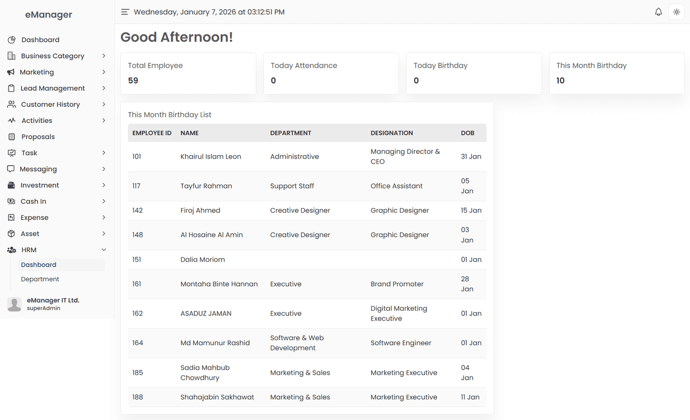The image size is (690, 420).
Task: Toggle the light/dark theme sun button
Action: [x=676, y=12]
